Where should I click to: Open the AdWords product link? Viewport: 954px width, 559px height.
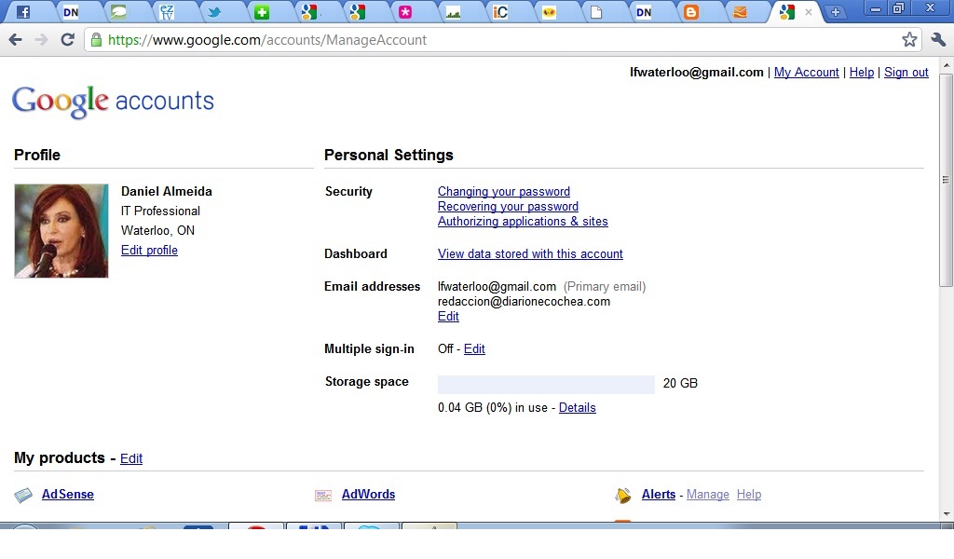coord(368,495)
